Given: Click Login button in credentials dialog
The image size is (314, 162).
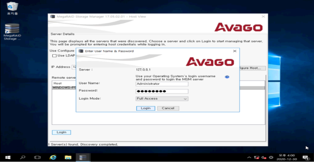Looking at the screenshot, I should (145, 108).
